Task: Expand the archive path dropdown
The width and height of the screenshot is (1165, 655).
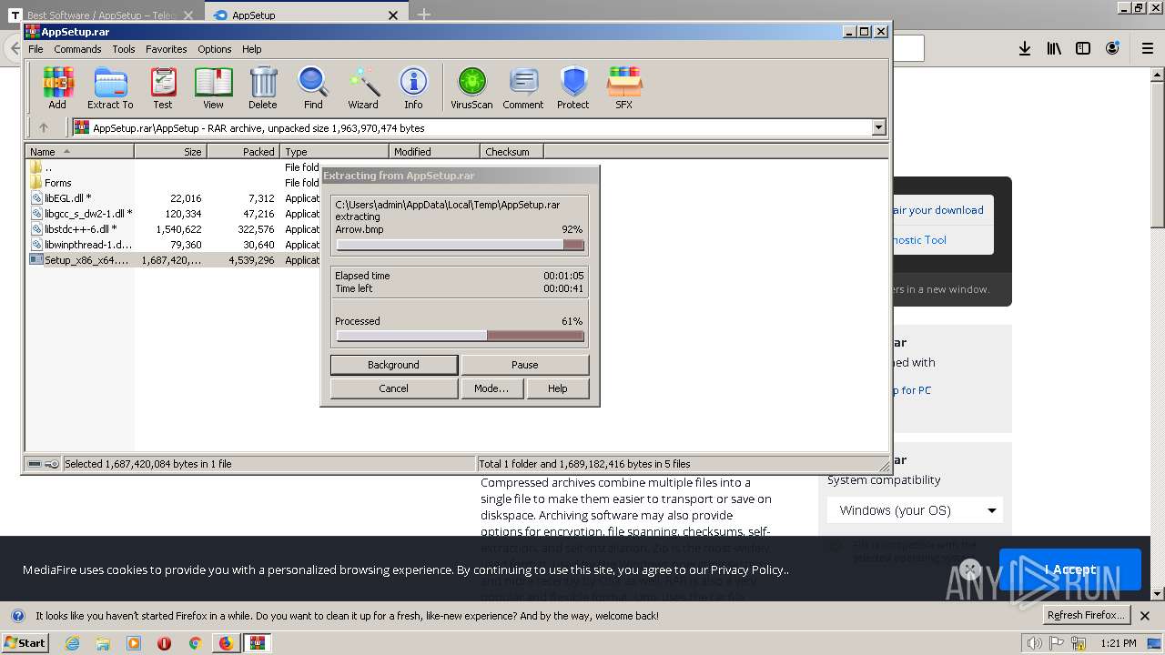Action: (x=878, y=128)
